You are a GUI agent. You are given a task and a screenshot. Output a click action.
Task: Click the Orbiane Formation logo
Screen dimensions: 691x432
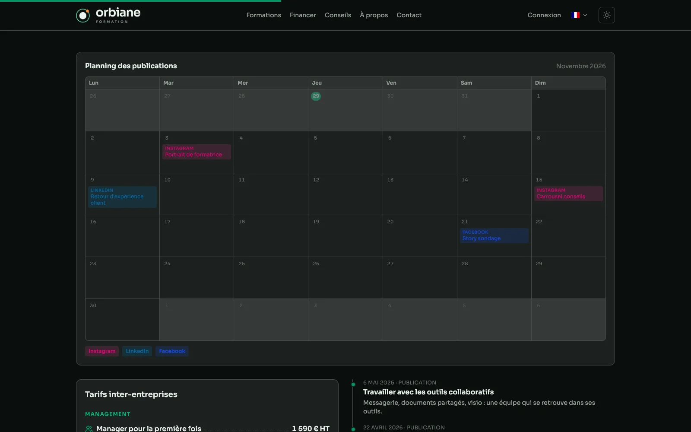(108, 15)
